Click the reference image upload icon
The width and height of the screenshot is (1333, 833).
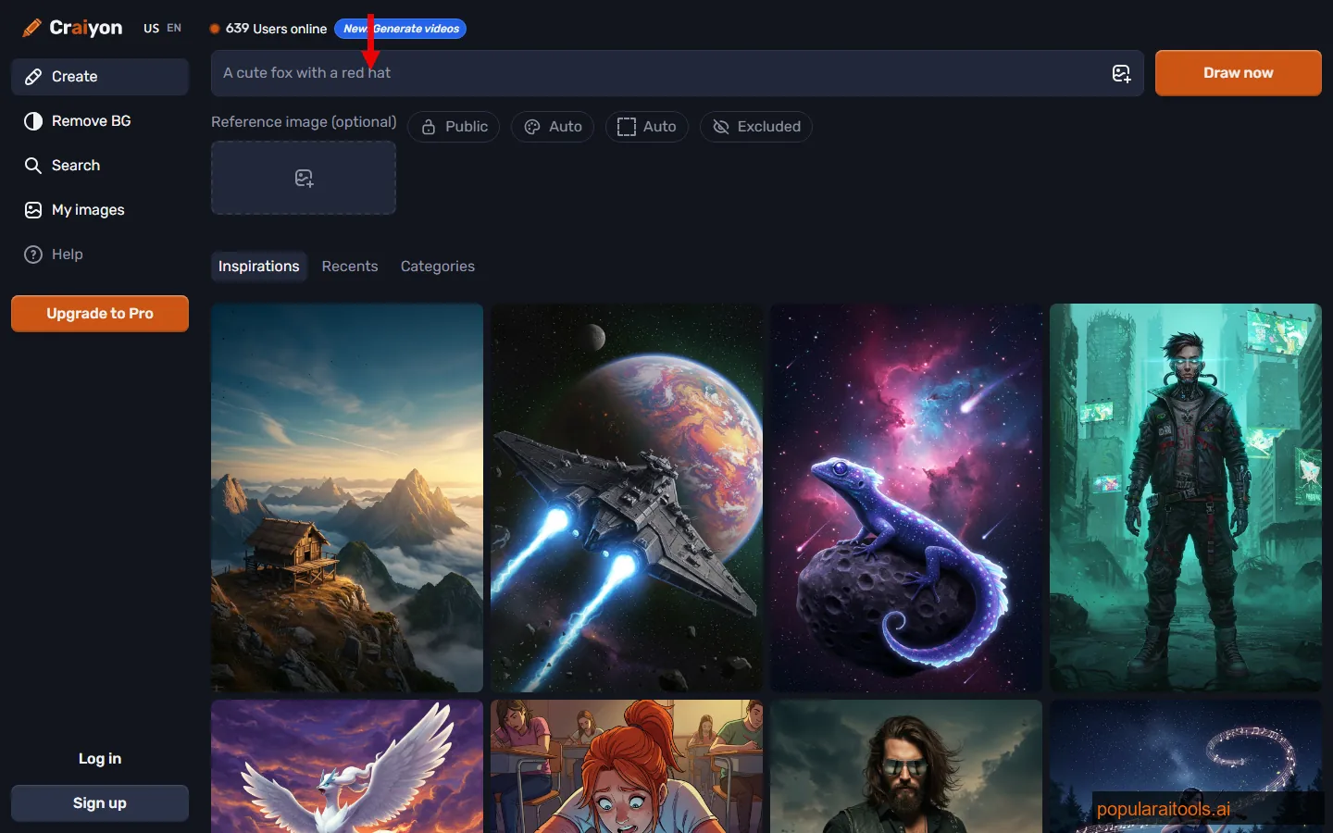[304, 178]
